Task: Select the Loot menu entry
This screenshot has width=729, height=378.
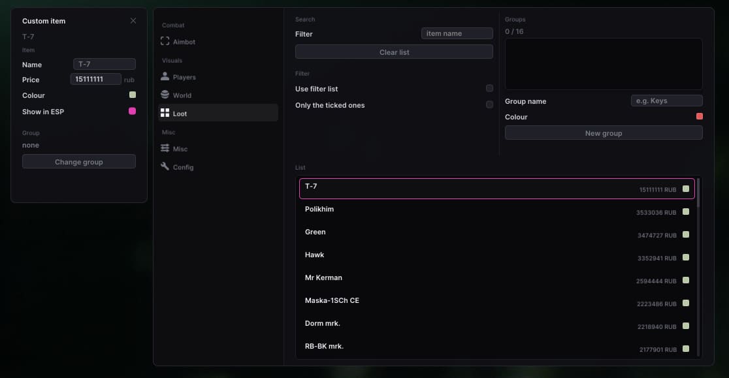Action: coord(218,114)
